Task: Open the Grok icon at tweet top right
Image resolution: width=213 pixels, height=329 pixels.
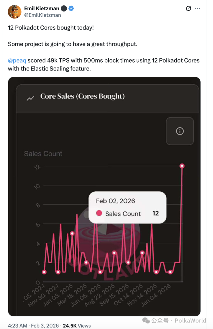Action: tap(188, 9)
